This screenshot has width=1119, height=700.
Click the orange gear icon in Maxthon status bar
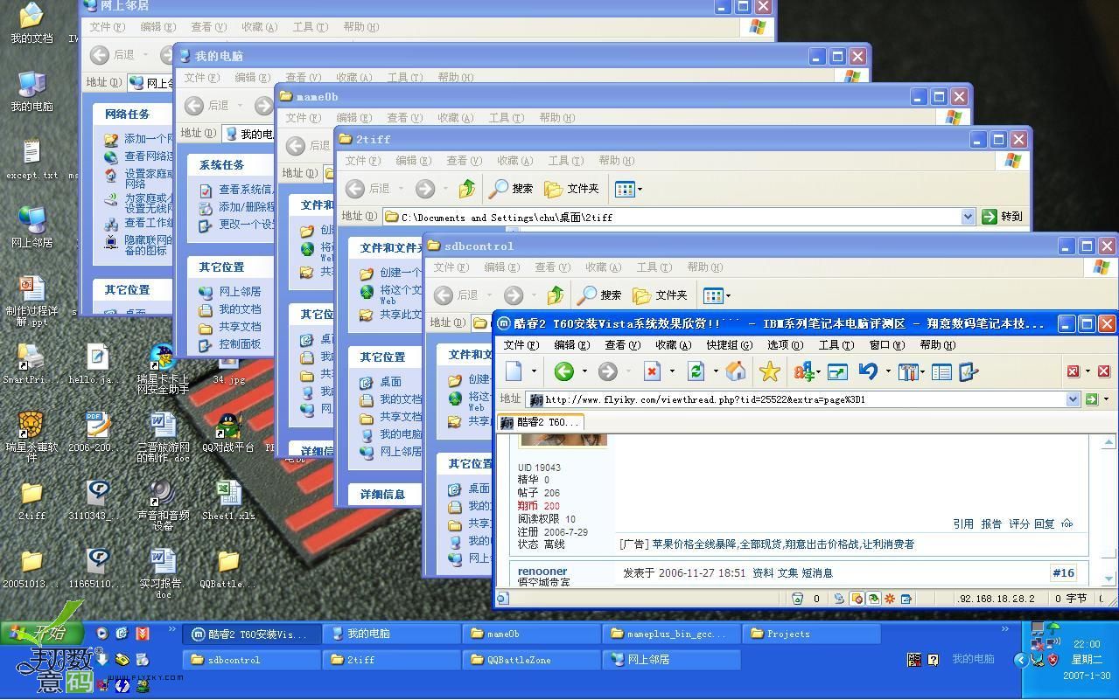pyautogui.click(x=890, y=599)
